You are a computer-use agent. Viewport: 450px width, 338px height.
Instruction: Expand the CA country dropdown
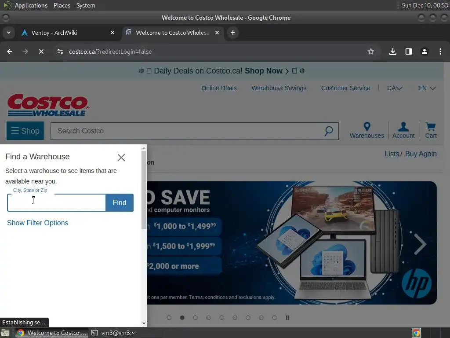click(x=395, y=88)
